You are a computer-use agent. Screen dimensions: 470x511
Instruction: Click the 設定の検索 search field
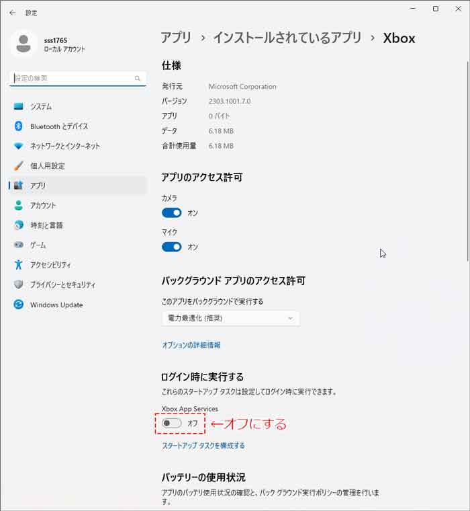pos(78,78)
